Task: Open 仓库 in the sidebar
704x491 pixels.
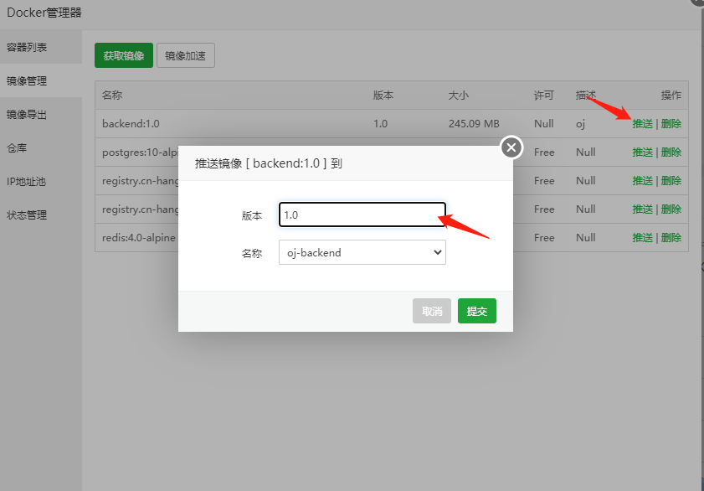Action: pos(17,148)
